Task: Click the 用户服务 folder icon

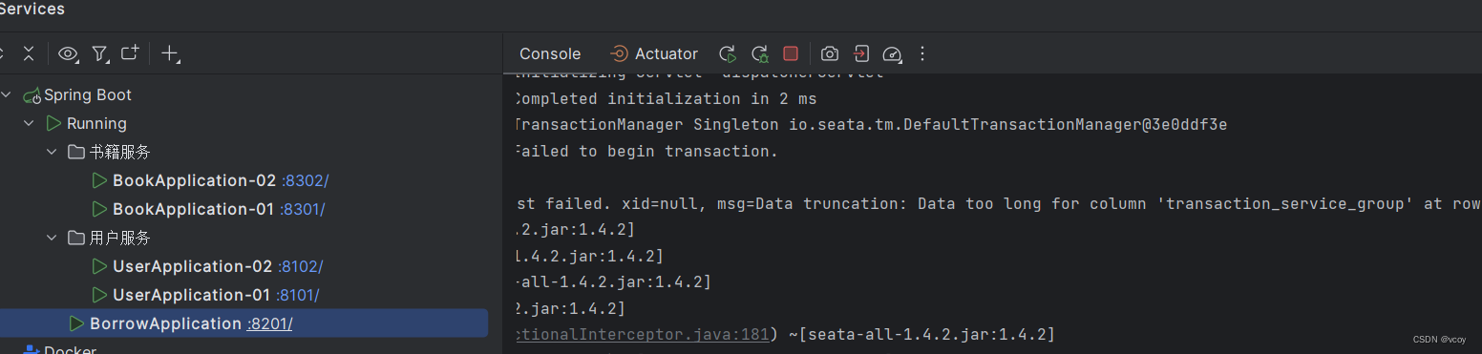Action: tap(76, 238)
